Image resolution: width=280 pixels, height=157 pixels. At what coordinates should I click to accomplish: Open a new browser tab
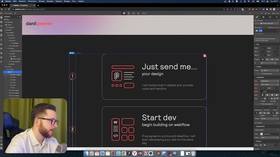pyautogui.click(x=38, y=6)
